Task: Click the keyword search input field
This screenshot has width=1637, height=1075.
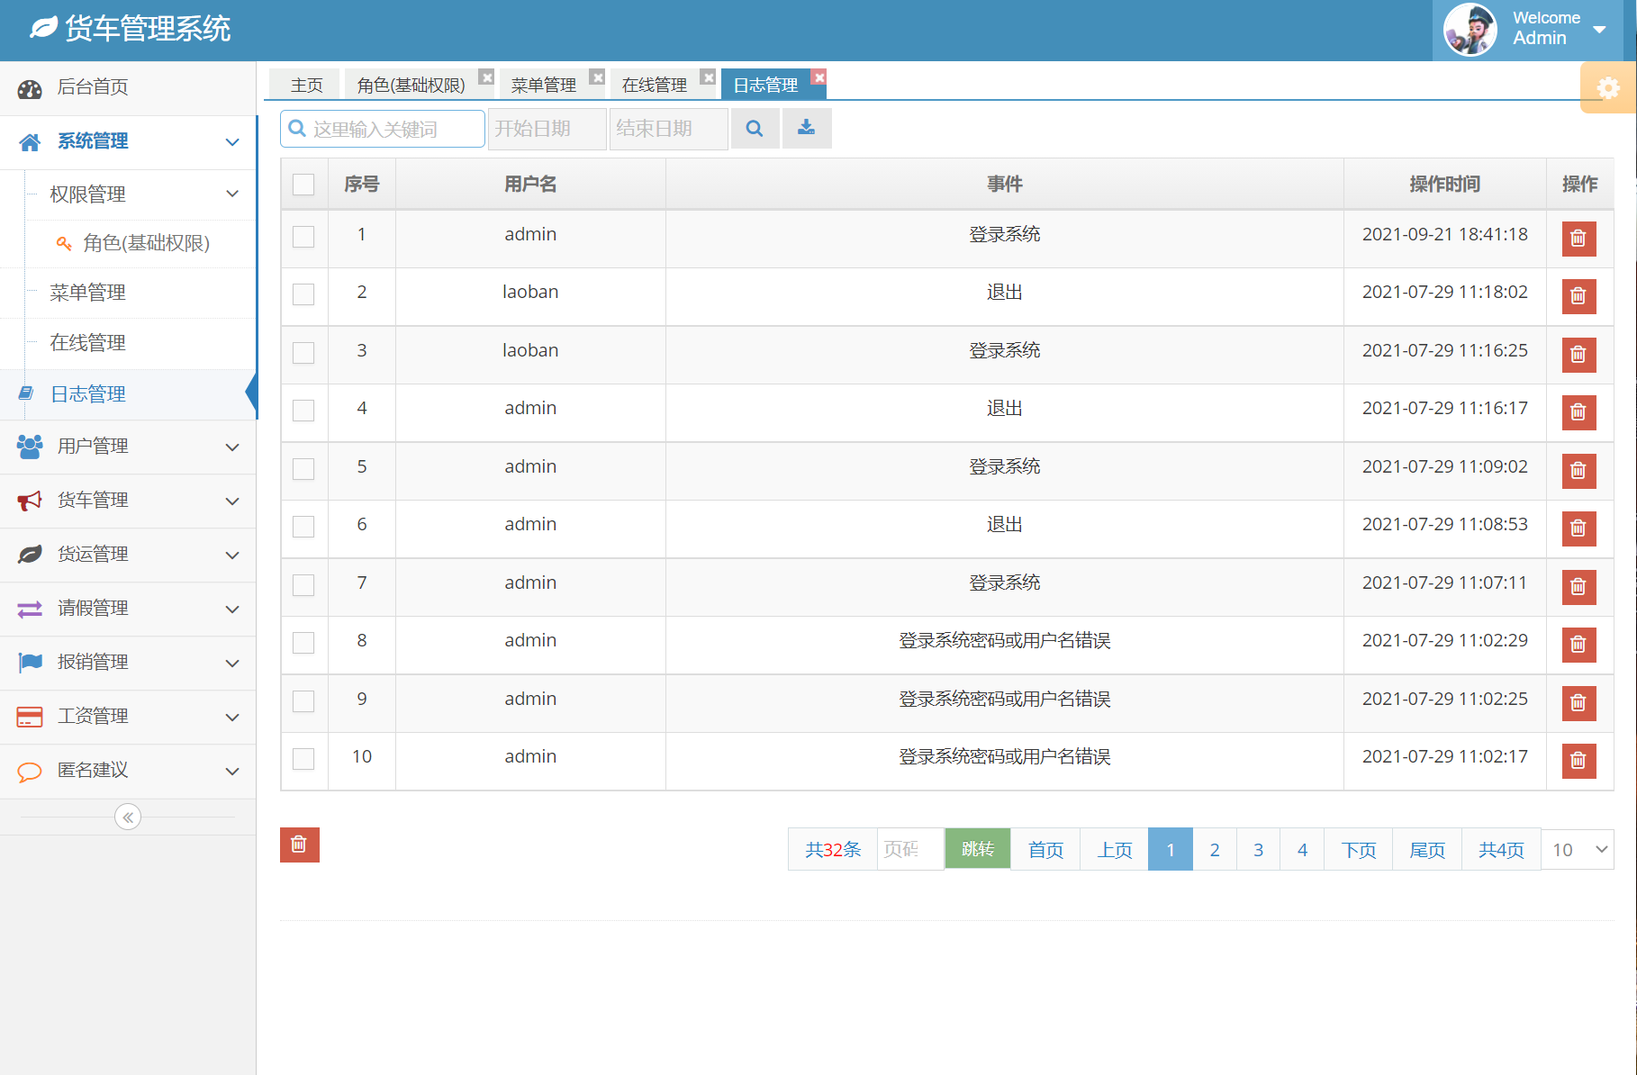Action: point(392,128)
